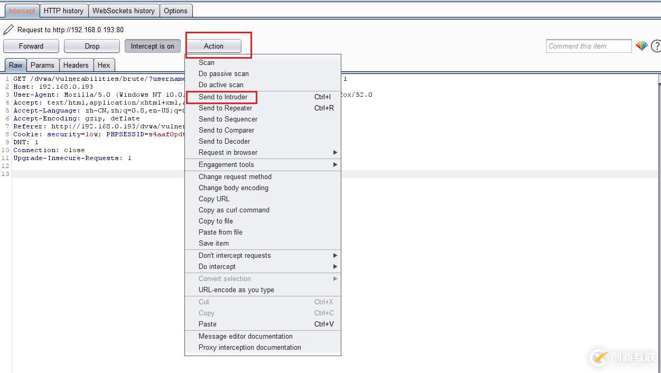Drop the intercepted request

point(92,46)
